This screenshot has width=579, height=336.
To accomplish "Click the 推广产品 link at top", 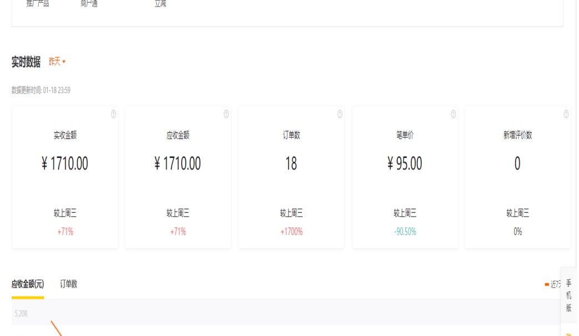I will [38, 4].
